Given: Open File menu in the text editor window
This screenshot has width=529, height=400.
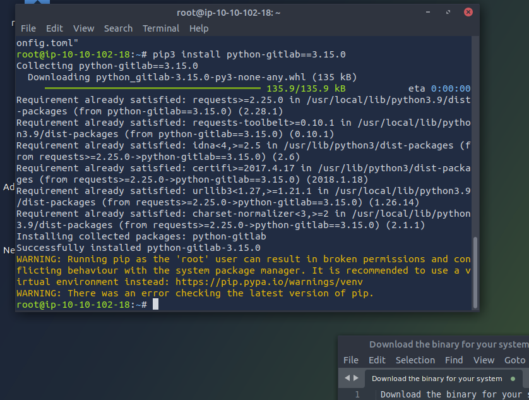Looking at the screenshot, I should click(x=351, y=360).
